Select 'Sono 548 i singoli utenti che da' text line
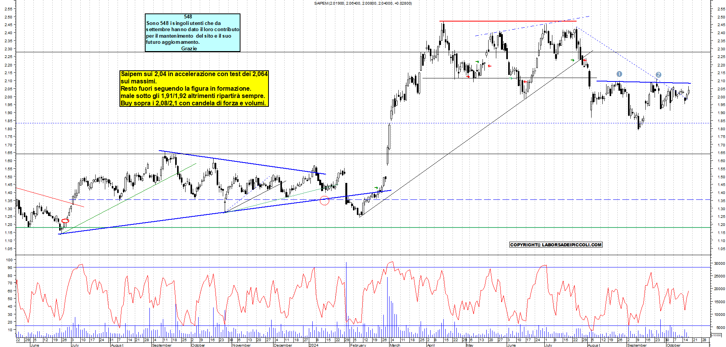Image resolution: width=726 pixels, height=347 pixels. point(184,23)
